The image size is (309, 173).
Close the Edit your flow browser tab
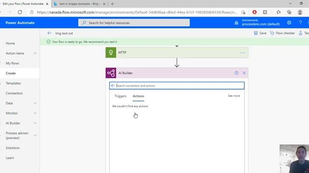(47, 4)
